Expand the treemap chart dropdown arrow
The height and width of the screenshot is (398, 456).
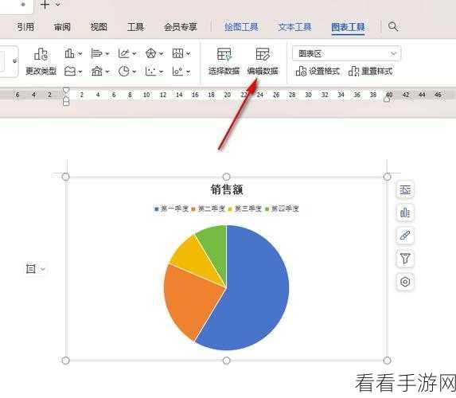[x=188, y=54]
